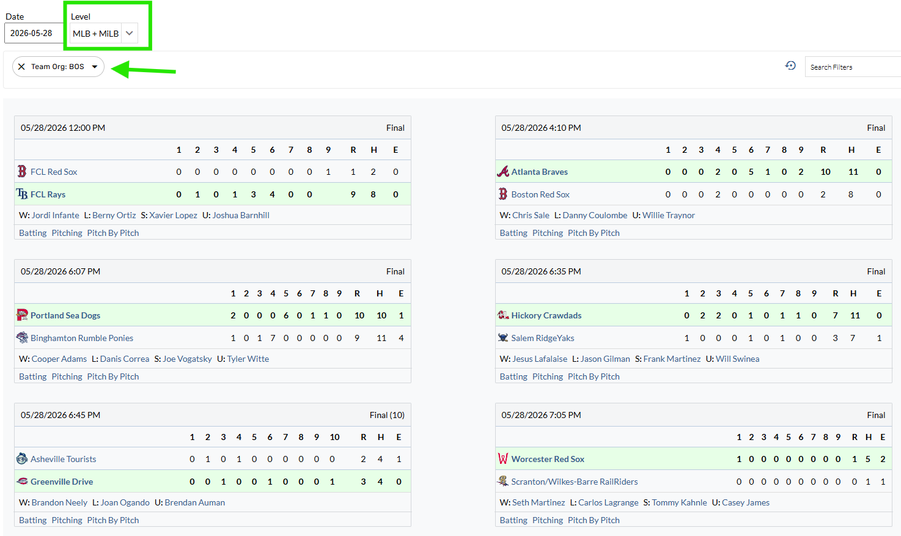The height and width of the screenshot is (536, 901).
Task: Open FCL Rays team page
Action: [48, 194]
